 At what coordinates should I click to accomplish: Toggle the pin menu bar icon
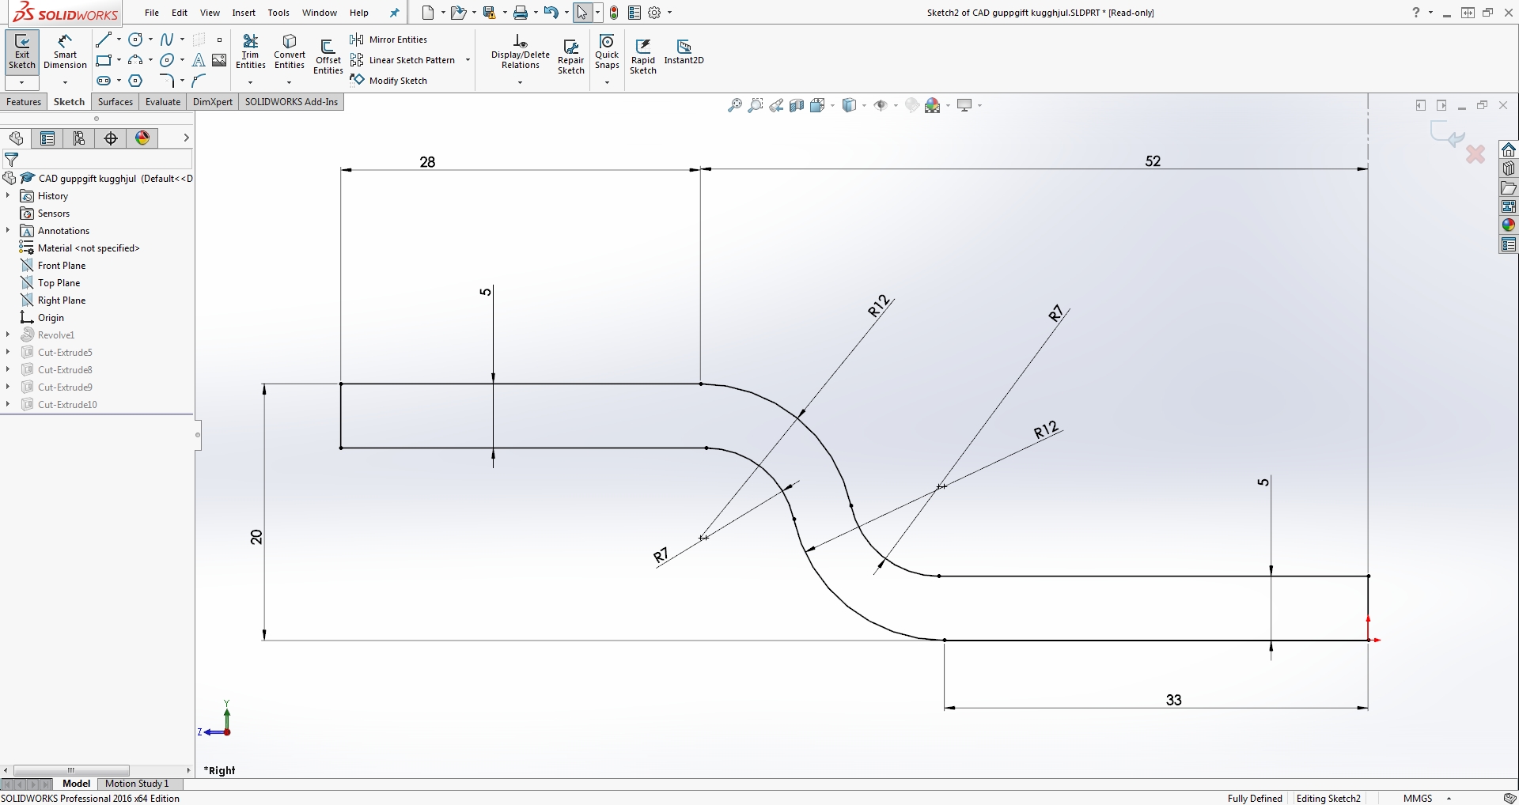[395, 13]
